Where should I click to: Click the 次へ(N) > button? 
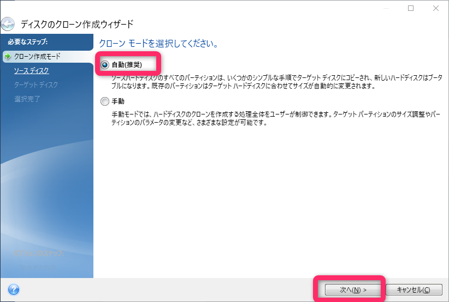(353, 289)
